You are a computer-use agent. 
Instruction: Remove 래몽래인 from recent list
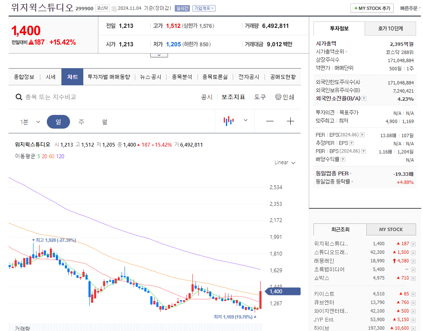coord(413,261)
